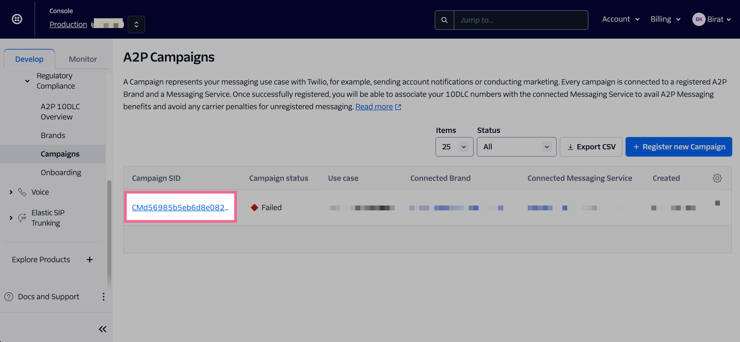Click the account switcher arrows beside Production

click(x=136, y=24)
